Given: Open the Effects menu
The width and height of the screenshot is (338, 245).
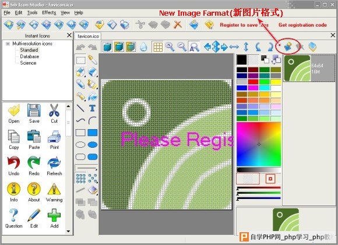Looking at the screenshot, I should pos(49,12).
